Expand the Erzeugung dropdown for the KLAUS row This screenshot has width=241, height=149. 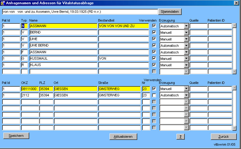click(187, 65)
